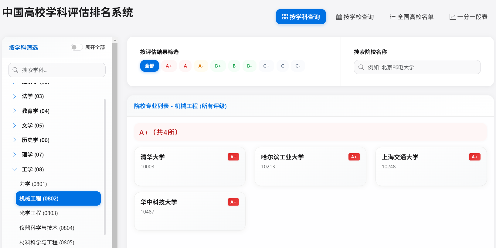496x248 pixels.
Task: Click the list icon beside 全国高校名单
Action: (x=392, y=17)
